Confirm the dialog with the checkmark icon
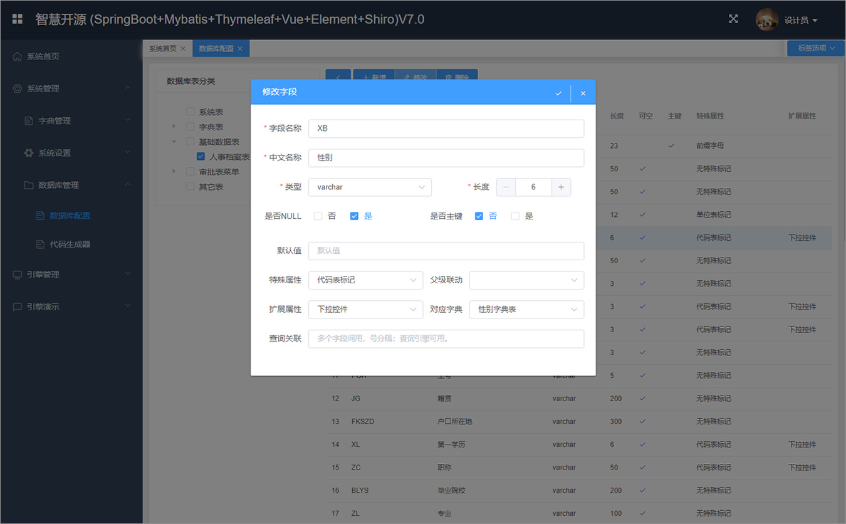This screenshot has height=524, width=846. [x=558, y=93]
